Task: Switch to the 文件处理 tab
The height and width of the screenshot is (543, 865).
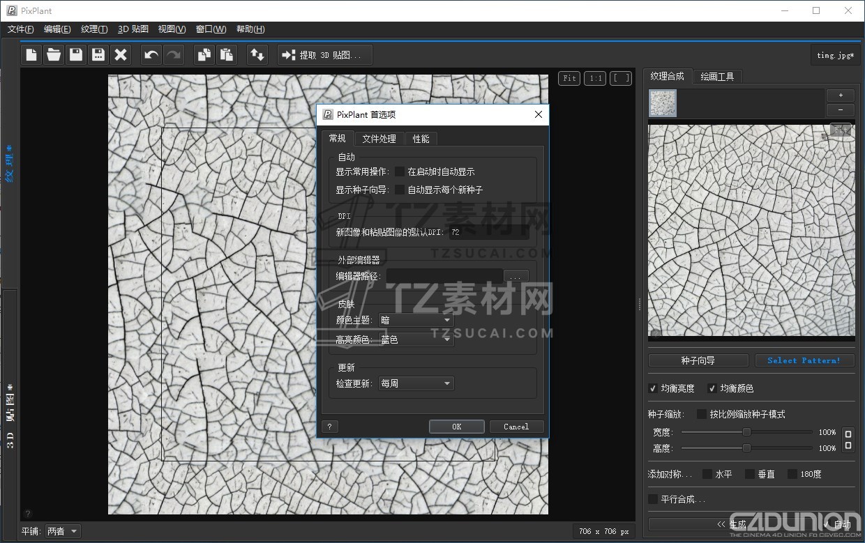Action: coord(379,139)
